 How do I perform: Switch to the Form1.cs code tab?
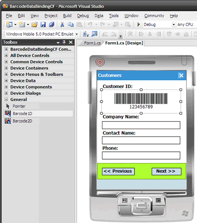[x=92, y=43]
